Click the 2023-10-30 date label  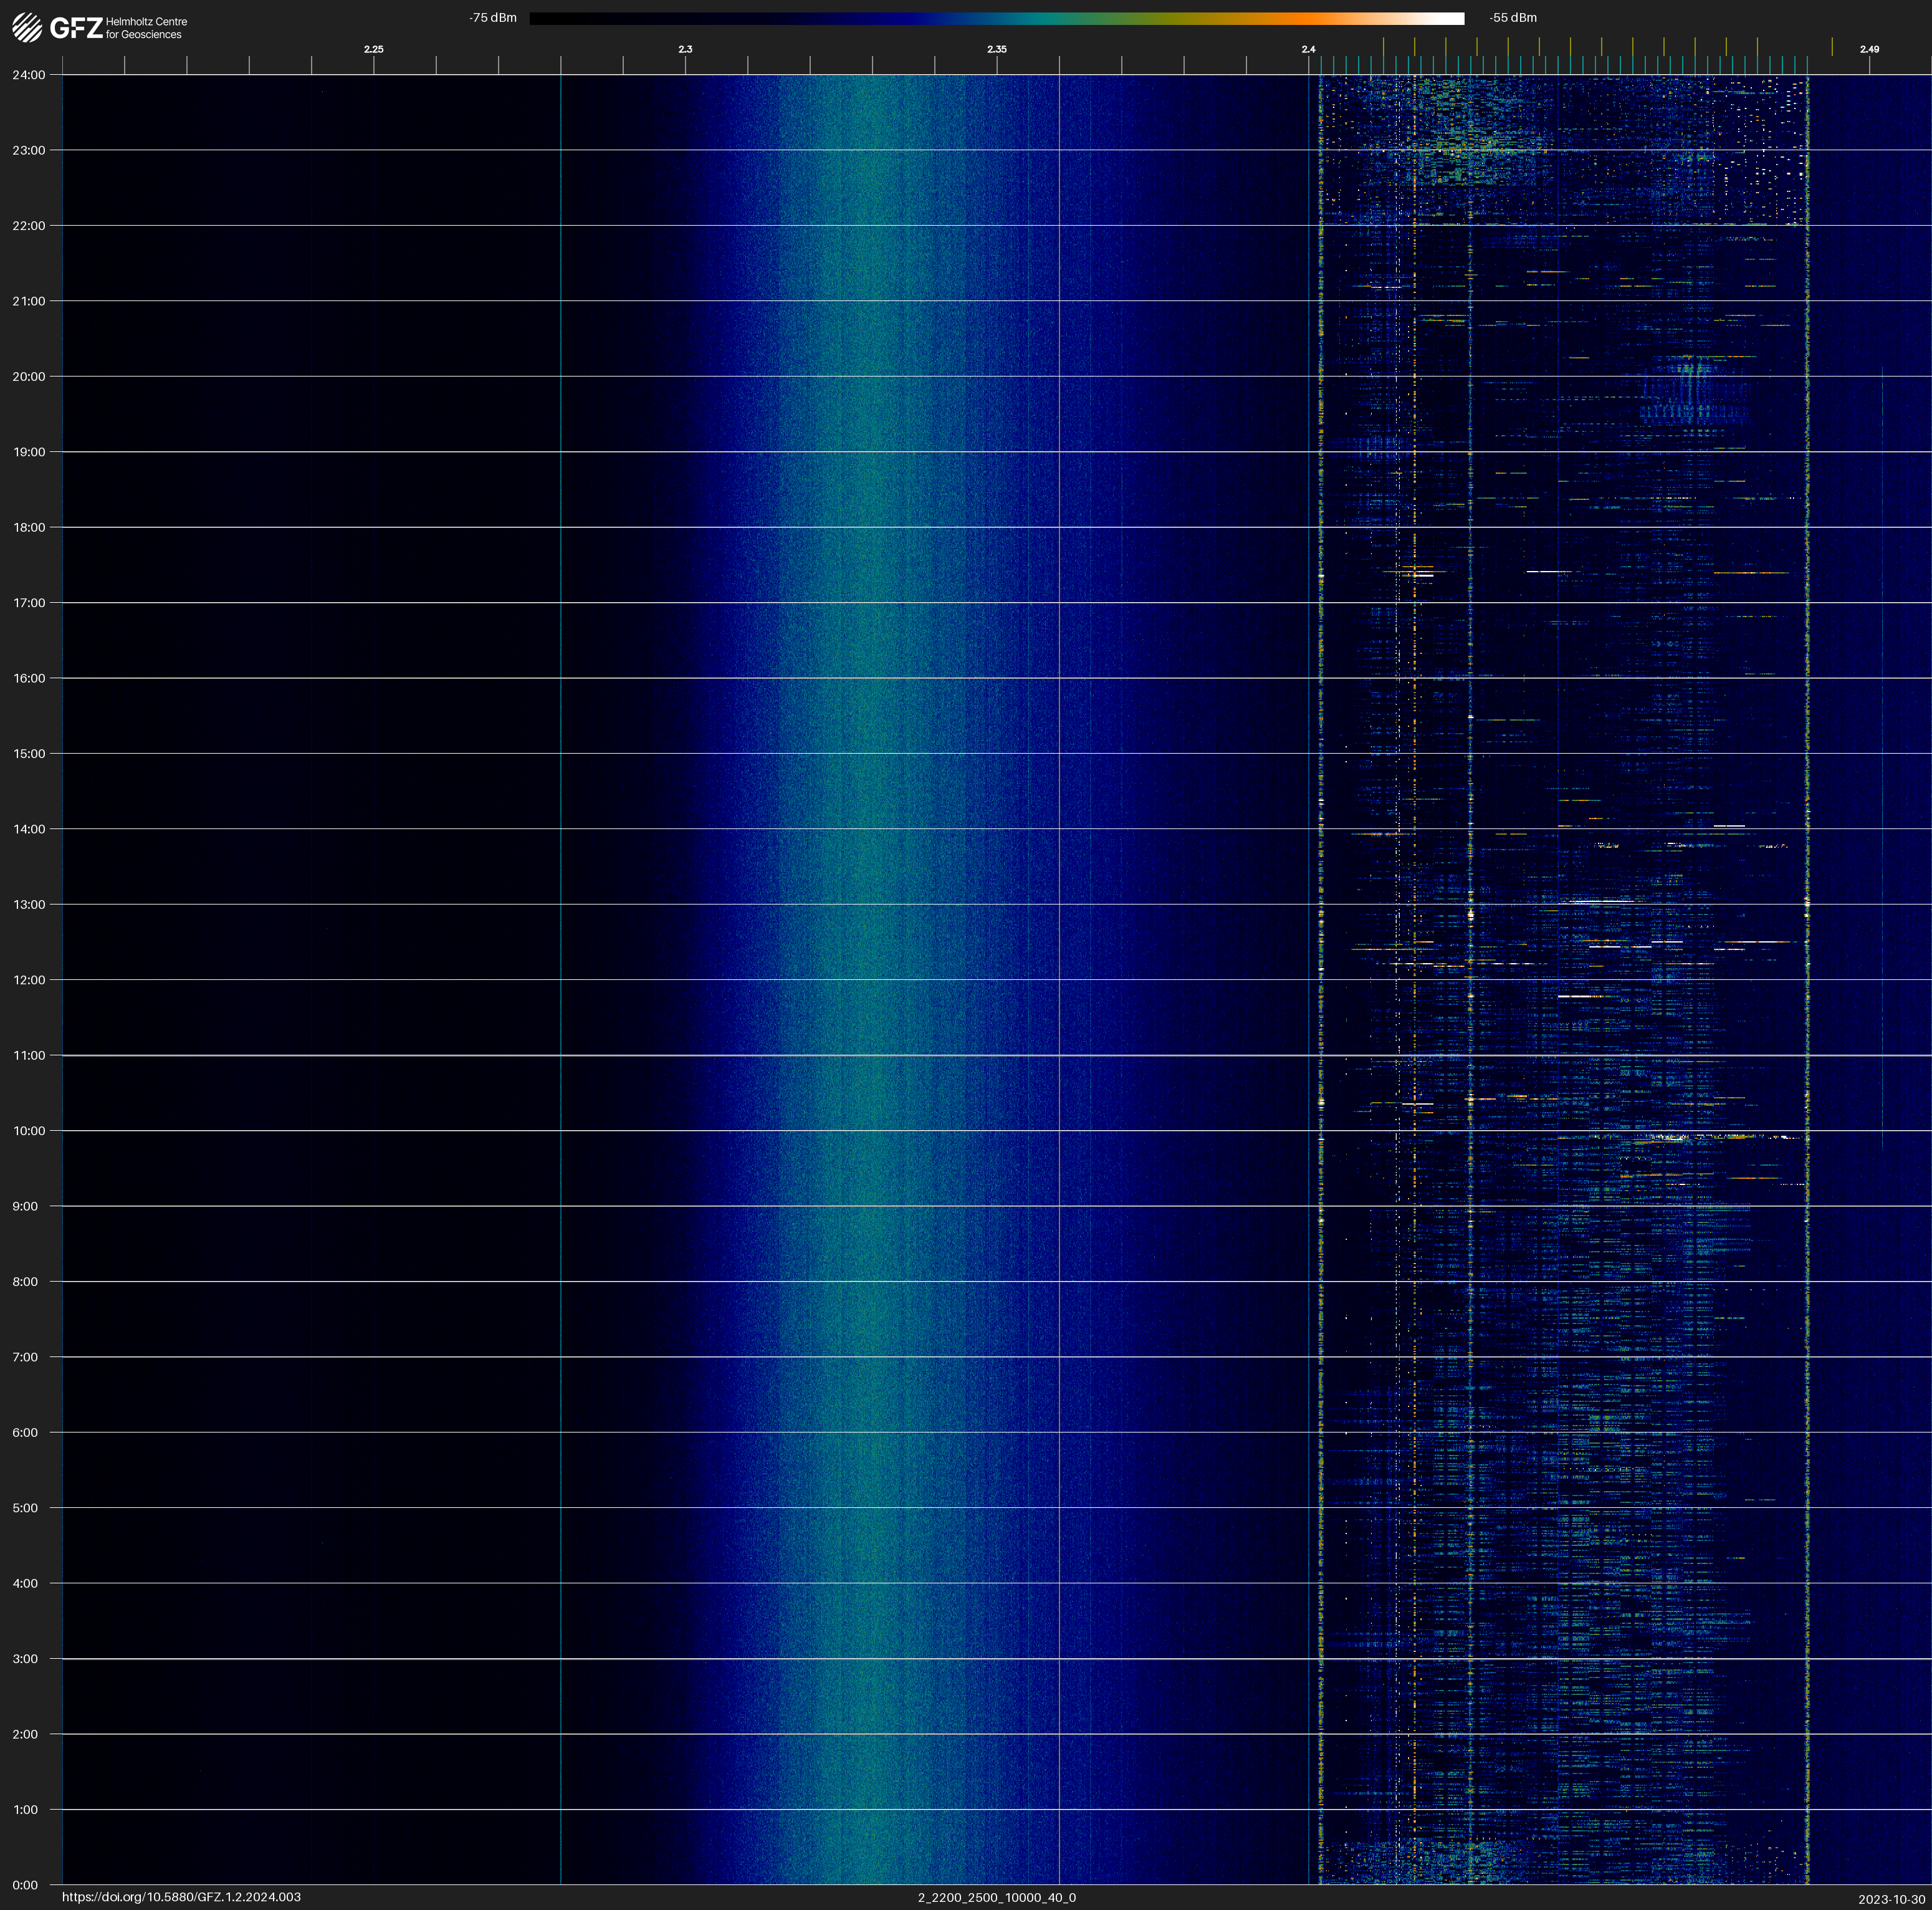[x=1891, y=1899]
